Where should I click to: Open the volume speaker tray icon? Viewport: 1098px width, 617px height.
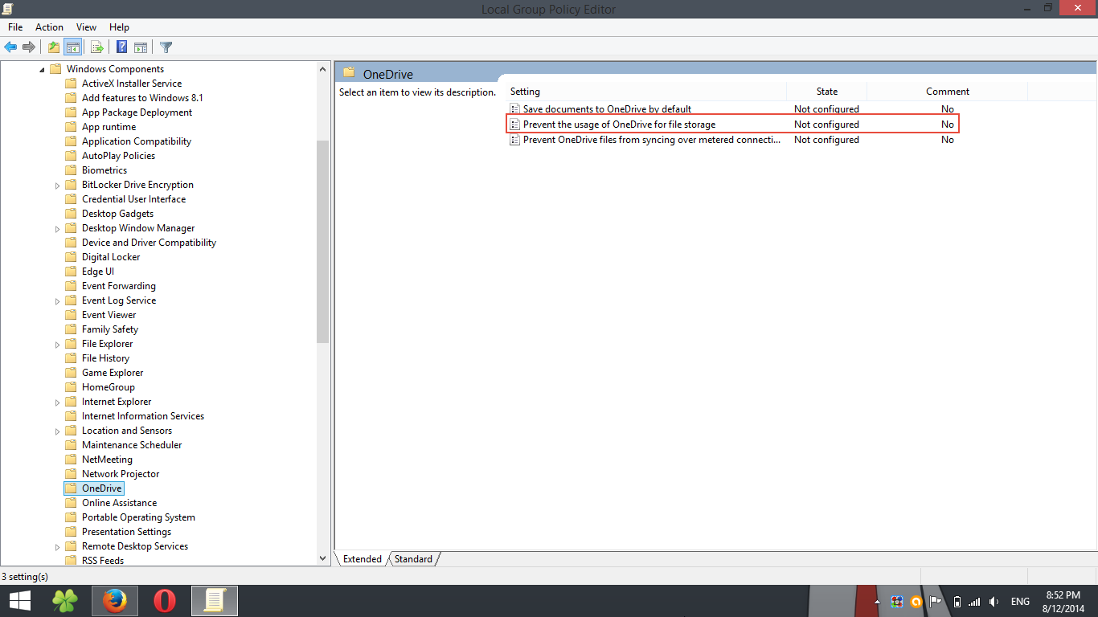(x=994, y=602)
